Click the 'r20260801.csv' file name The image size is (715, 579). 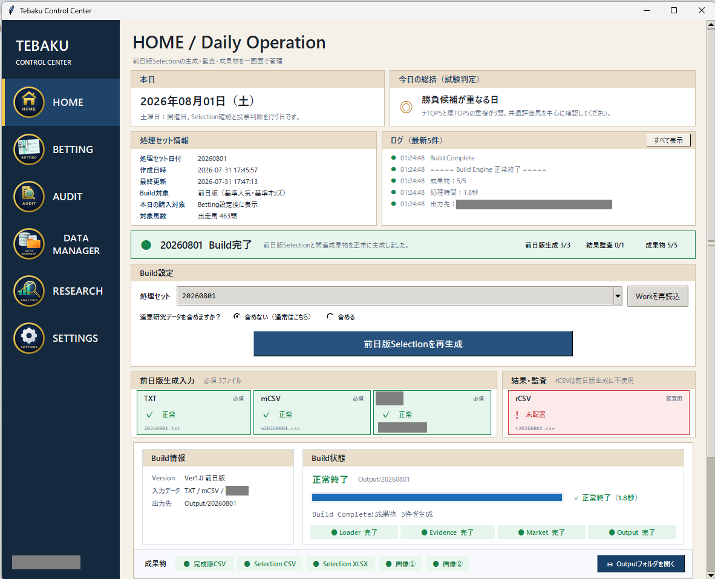pyautogui.click(x=535, y=428)
